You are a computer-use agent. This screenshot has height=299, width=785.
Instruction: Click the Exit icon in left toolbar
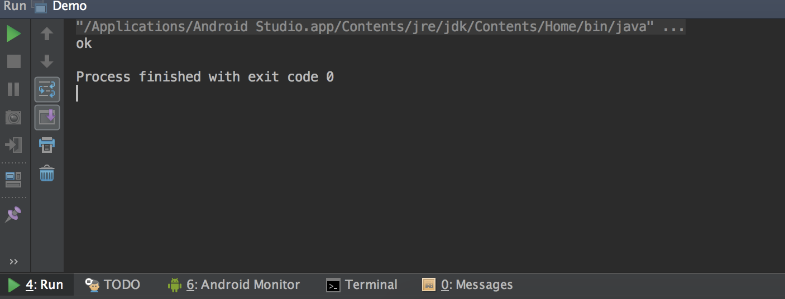click(13, 145)
